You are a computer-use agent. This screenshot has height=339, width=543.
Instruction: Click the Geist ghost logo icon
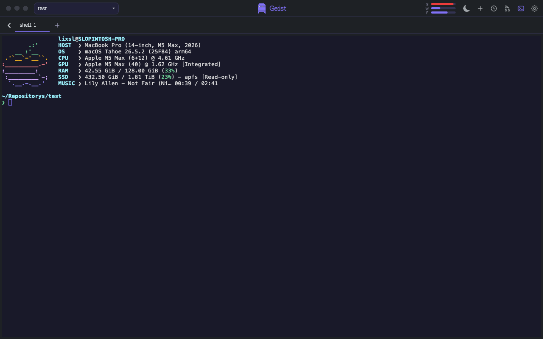(x=262, y=8)
